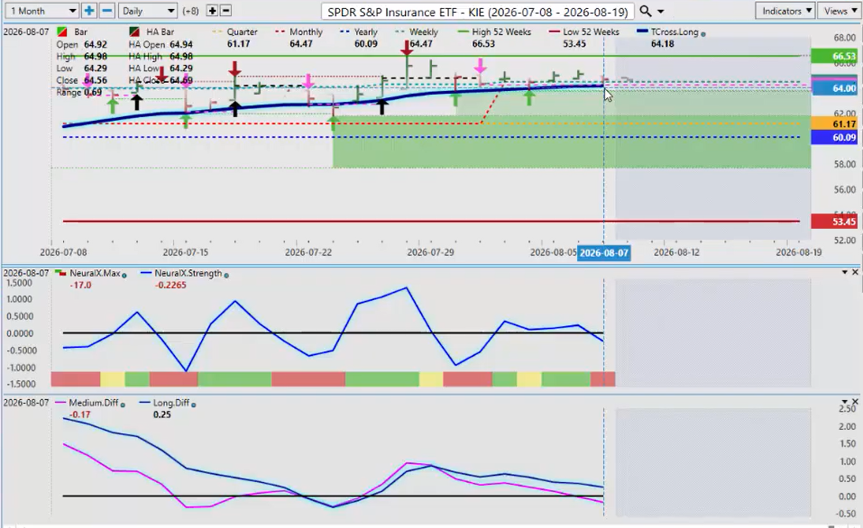Click the (+8) forecast offset label
This screenshot has width=863, height=528.
point(190,11)
